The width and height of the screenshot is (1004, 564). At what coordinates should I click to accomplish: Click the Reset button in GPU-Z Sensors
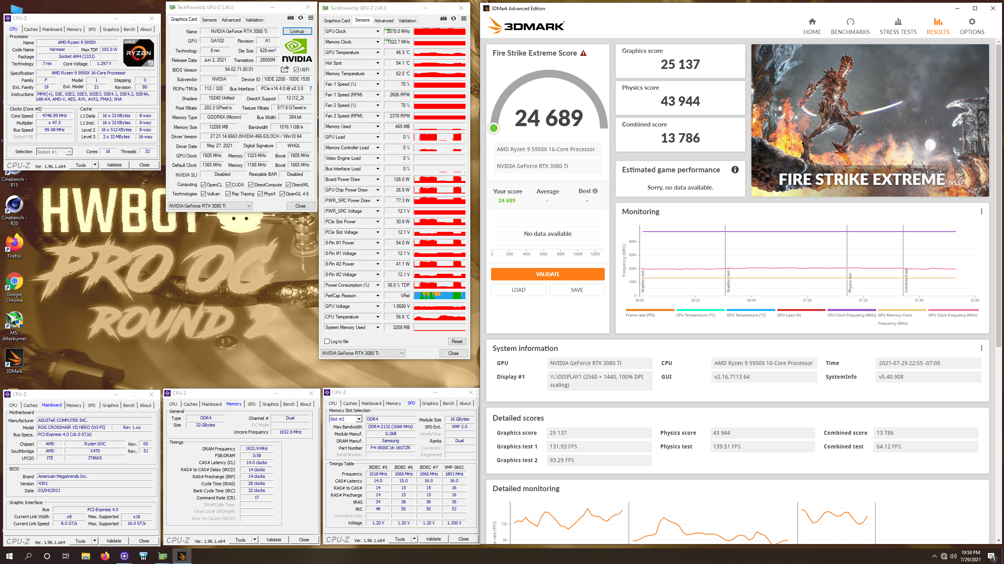tap(457, 342)
